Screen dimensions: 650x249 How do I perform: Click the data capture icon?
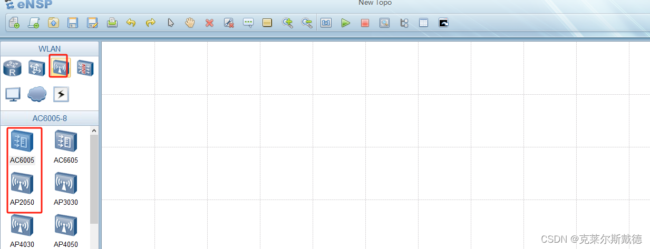[x=385, y=23]
